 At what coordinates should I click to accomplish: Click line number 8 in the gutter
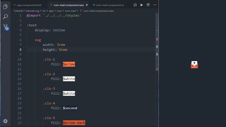[x=20, y=50]
